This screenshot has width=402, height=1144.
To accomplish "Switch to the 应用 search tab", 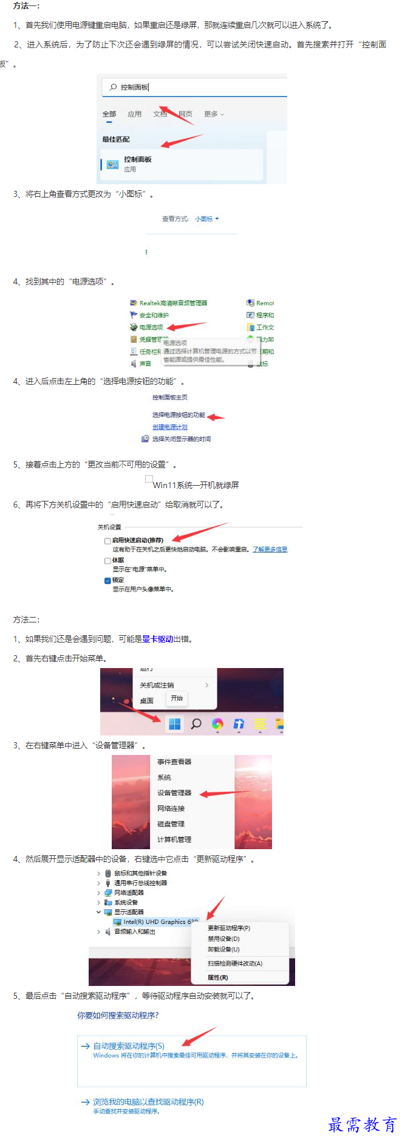I will pyautogui.click(x=135, y=114).
